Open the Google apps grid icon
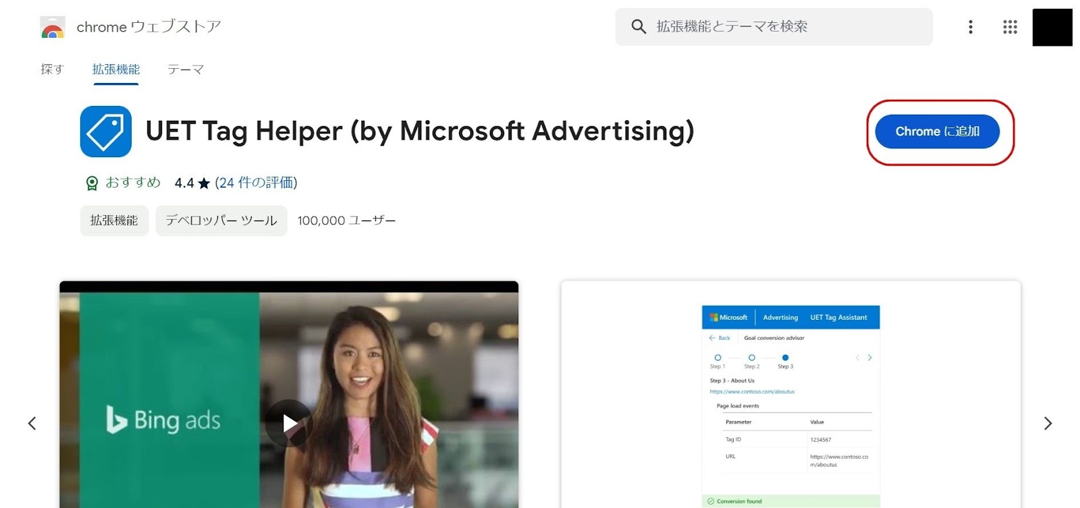Screen dimensions: 1080x508 click(x=1010, y=27)
